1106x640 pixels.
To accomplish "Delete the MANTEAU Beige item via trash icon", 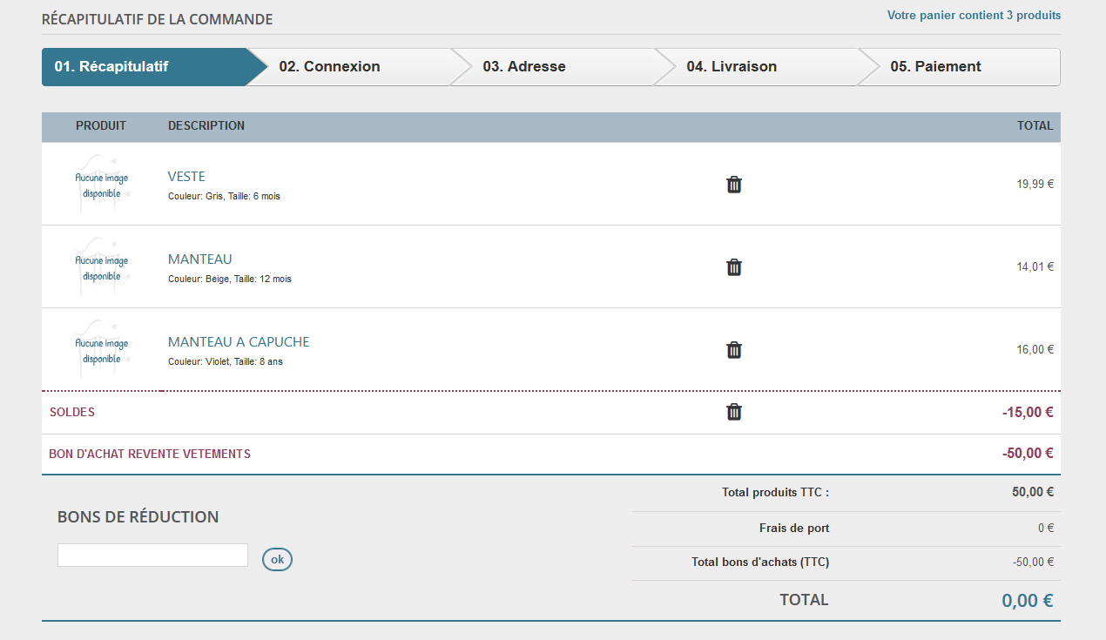I will [x=734, y=267].
